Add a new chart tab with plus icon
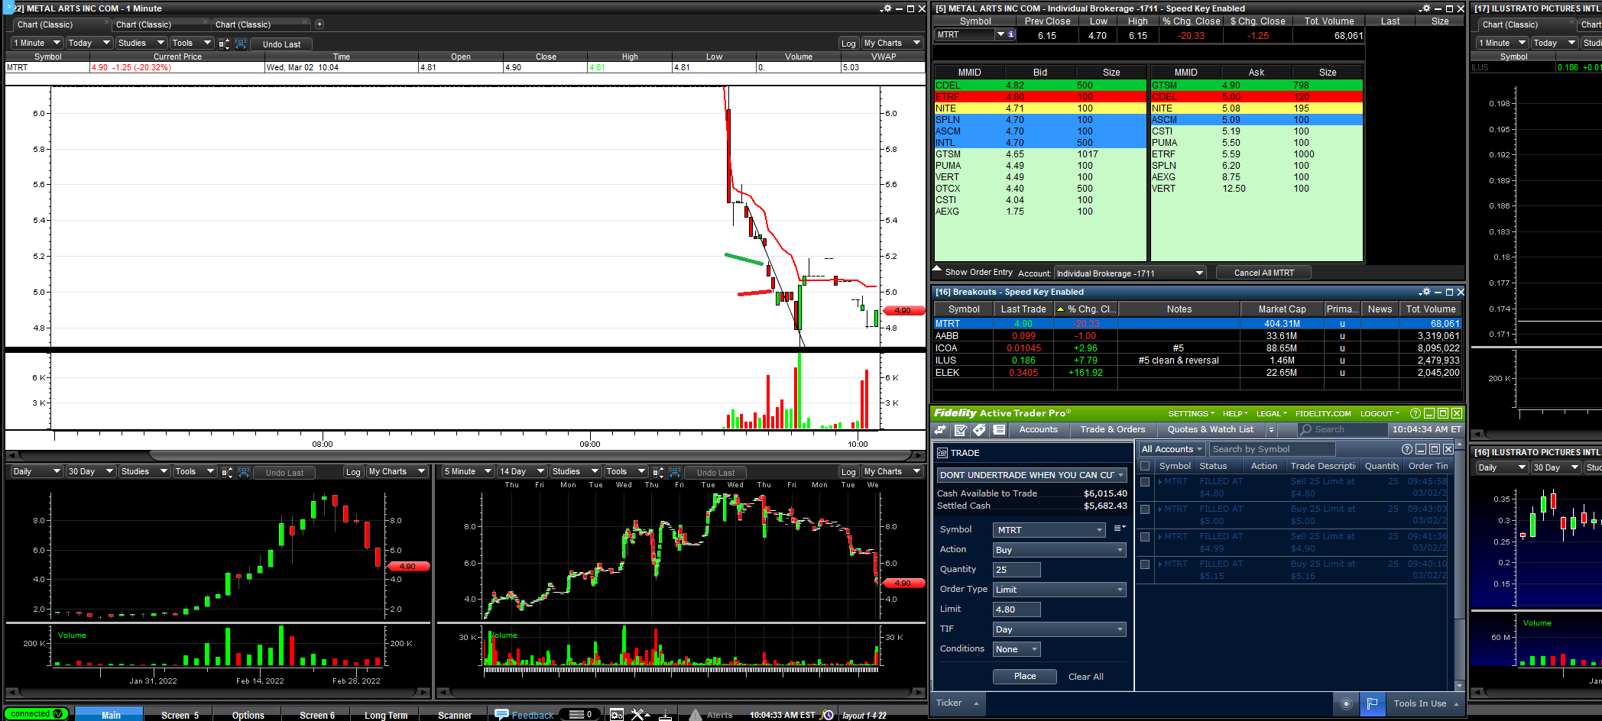This screenshot has height=721, width=1602. [x=319, y=24]
